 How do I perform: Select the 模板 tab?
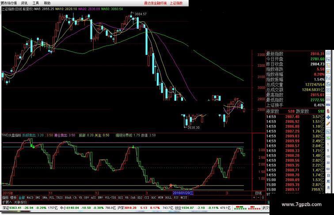(x=13, y=198)
